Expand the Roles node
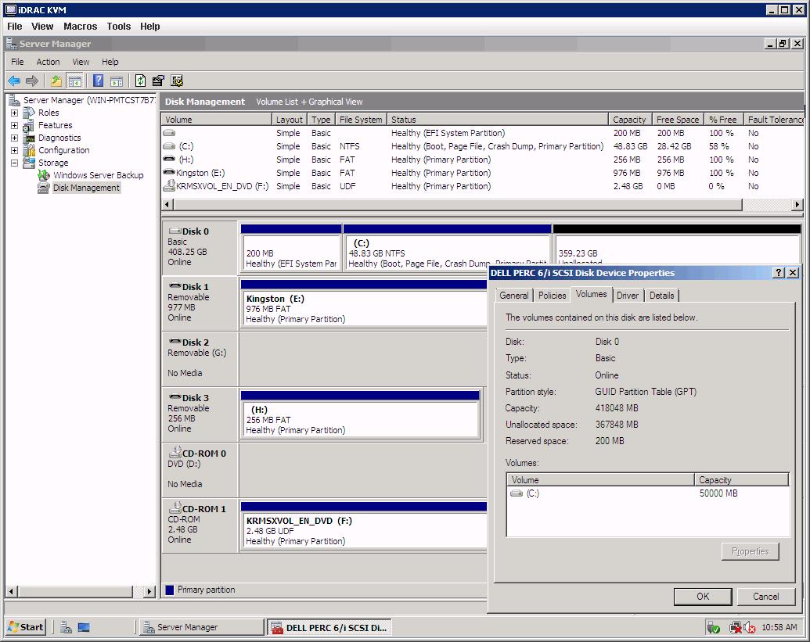The width and height of the screenshot is (810, 642). coord(14,113)
